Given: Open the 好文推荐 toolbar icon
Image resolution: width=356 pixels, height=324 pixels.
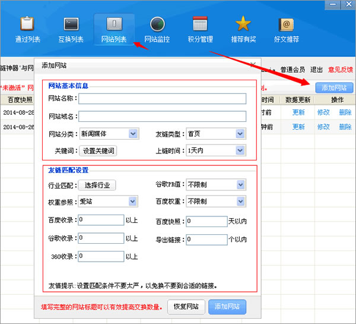Looking at the screenshot, I should [287, 25].
